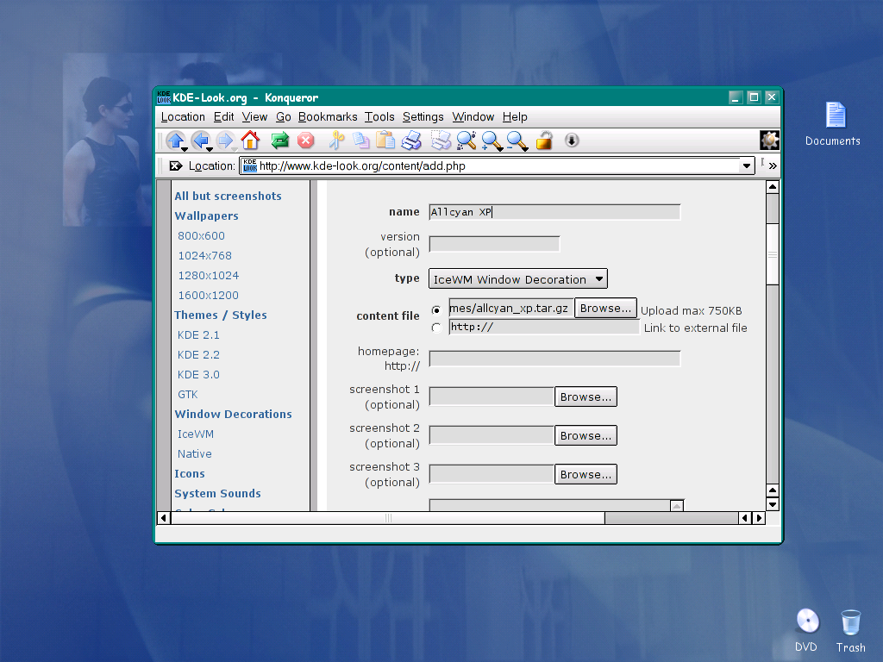The width and height of the screenshot is (883, 662).
Task: Click the KDE-Look favicon in location bar
Action: (x=250, y=165)
